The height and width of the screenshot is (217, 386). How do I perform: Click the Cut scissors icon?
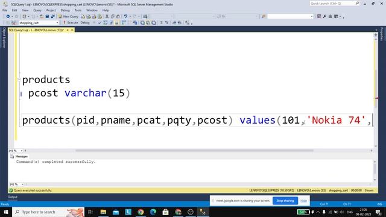(x=107, y=16)
